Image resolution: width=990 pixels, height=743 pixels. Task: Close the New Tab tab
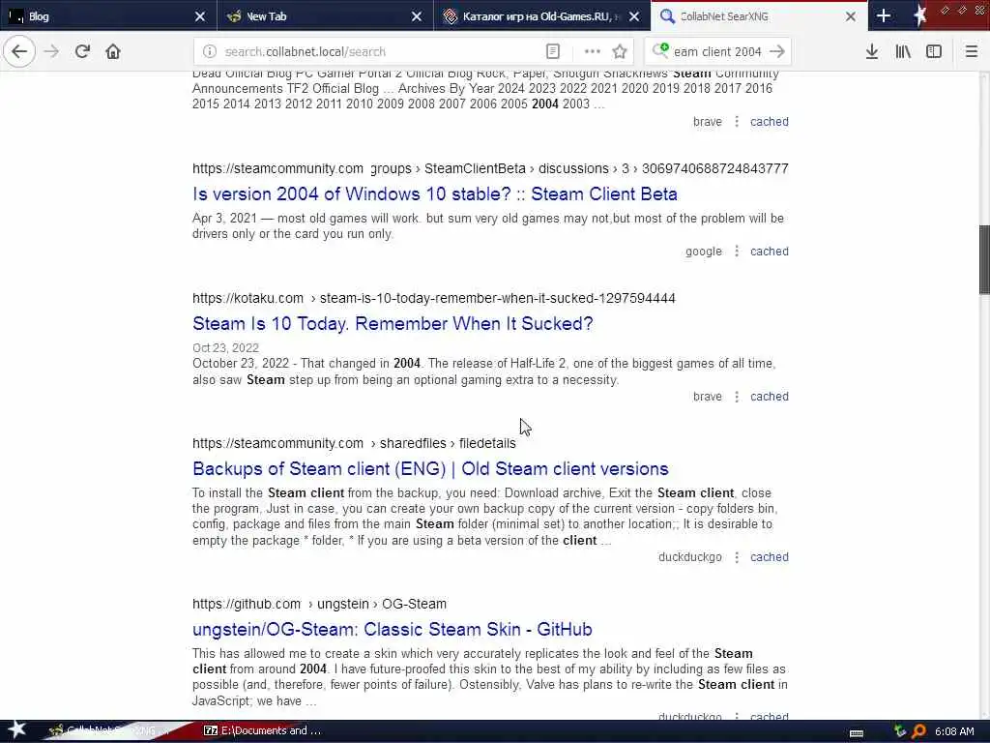click(417, 16)
